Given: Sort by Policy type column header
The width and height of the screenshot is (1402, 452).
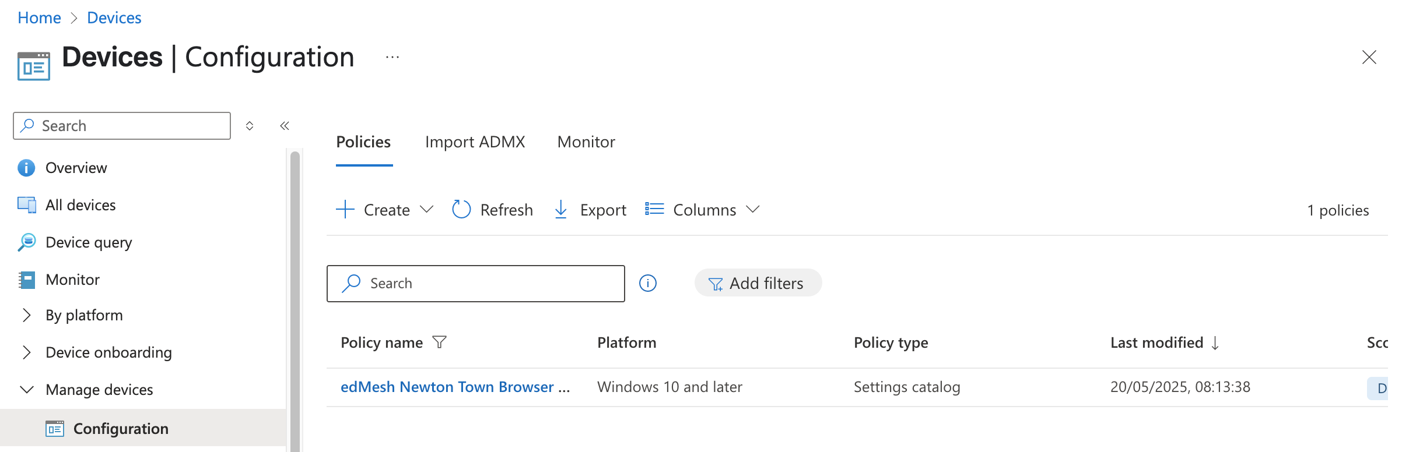Looking at the screenshot, I should (891, 342).
